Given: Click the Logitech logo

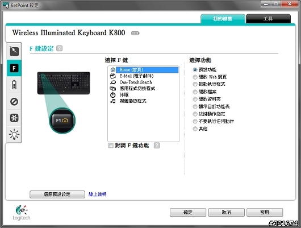Looking at the screenshot, I should point(22,213).
